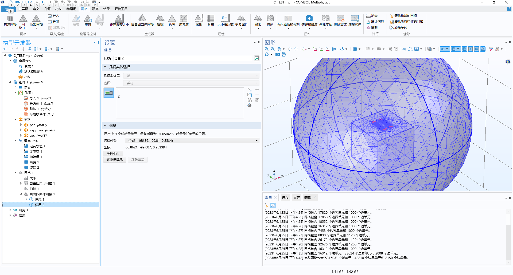Click the 删除实体 delete entities icon
The image size is (513, 275).
point(340,21)
